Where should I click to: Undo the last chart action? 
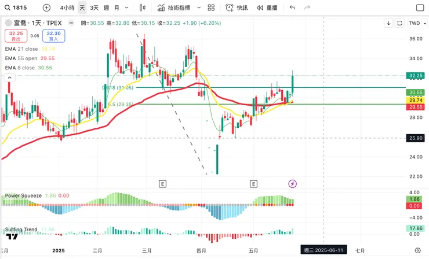click(x=293, y=8)
